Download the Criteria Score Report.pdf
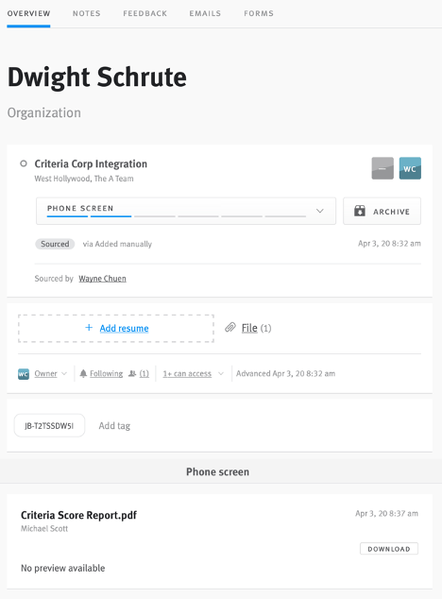This screenshot has width=442, height=599. [389, 549]
